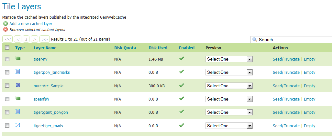
Task: Click the spearfish layer group icon
Action: [18, 99]
